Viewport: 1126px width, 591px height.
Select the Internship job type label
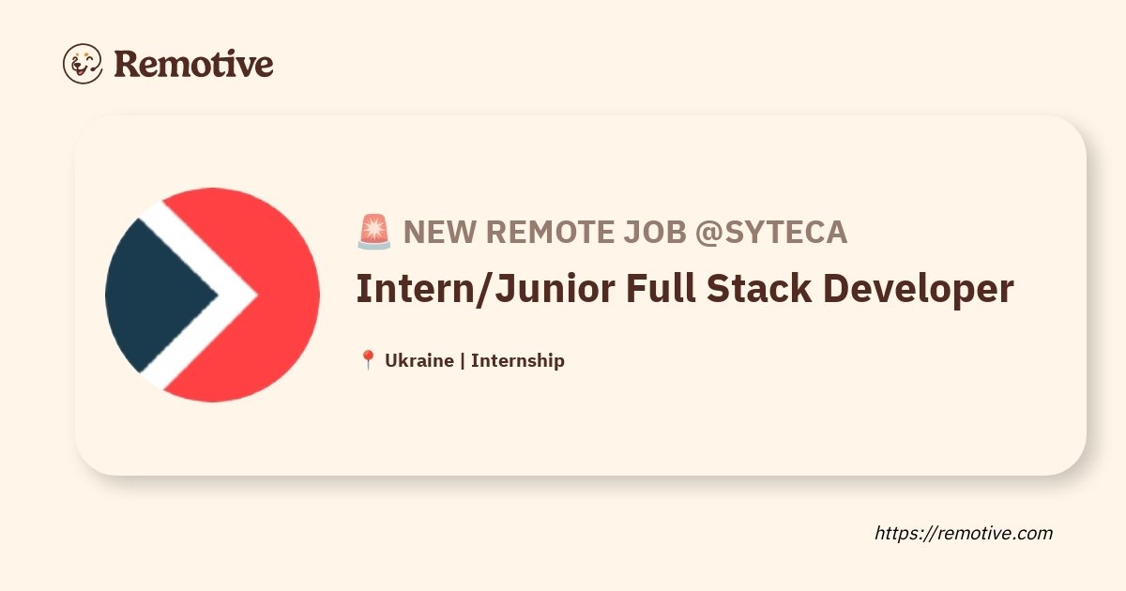[518, 361]
